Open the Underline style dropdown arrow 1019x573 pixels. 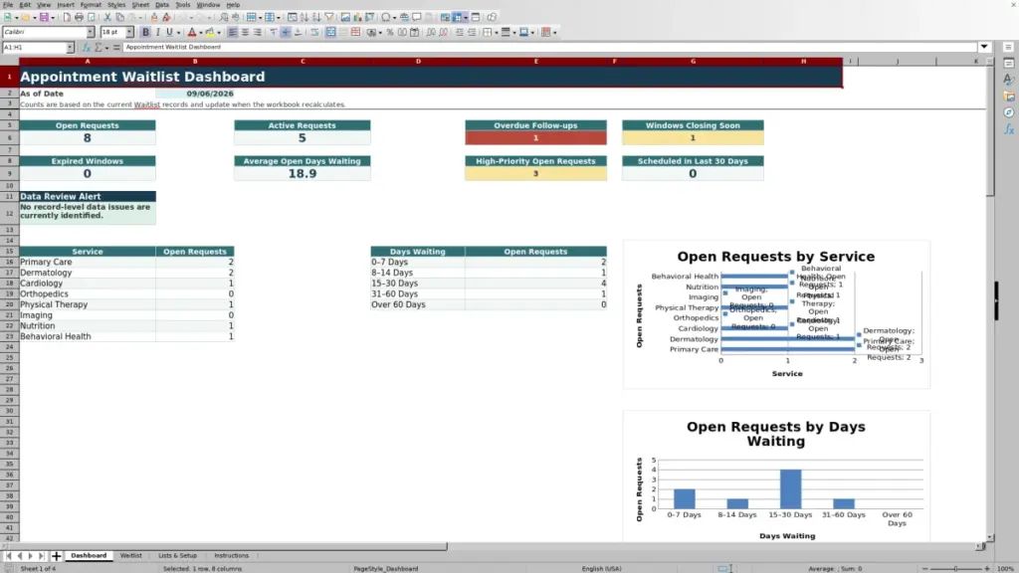pyautogui.click(x=179, y=33)
